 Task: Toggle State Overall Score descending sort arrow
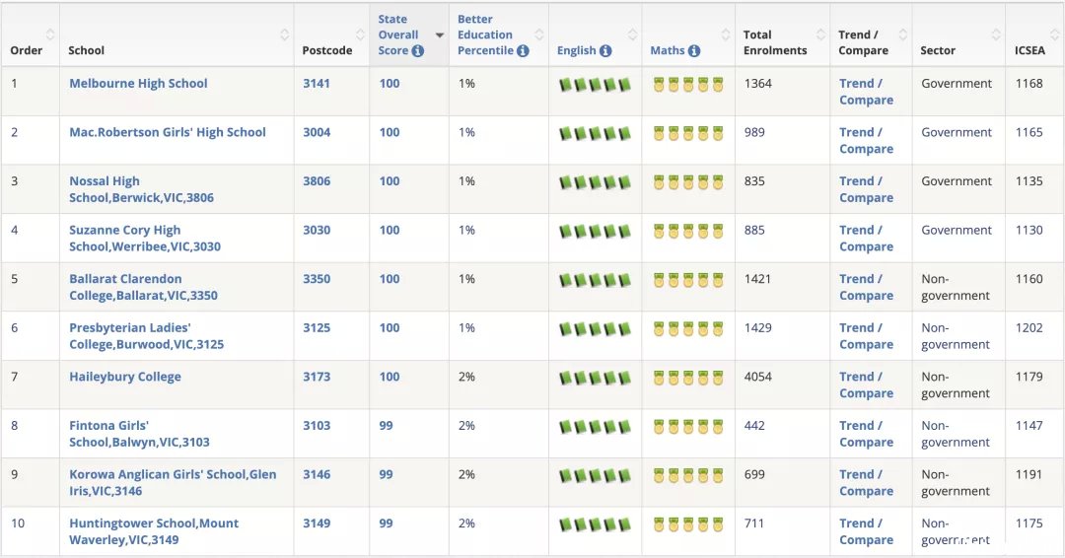(x=440, y=35)
